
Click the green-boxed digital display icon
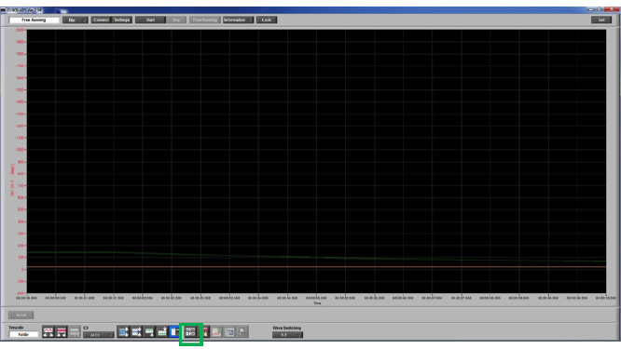pyautogui.click(x=190, y=332)
